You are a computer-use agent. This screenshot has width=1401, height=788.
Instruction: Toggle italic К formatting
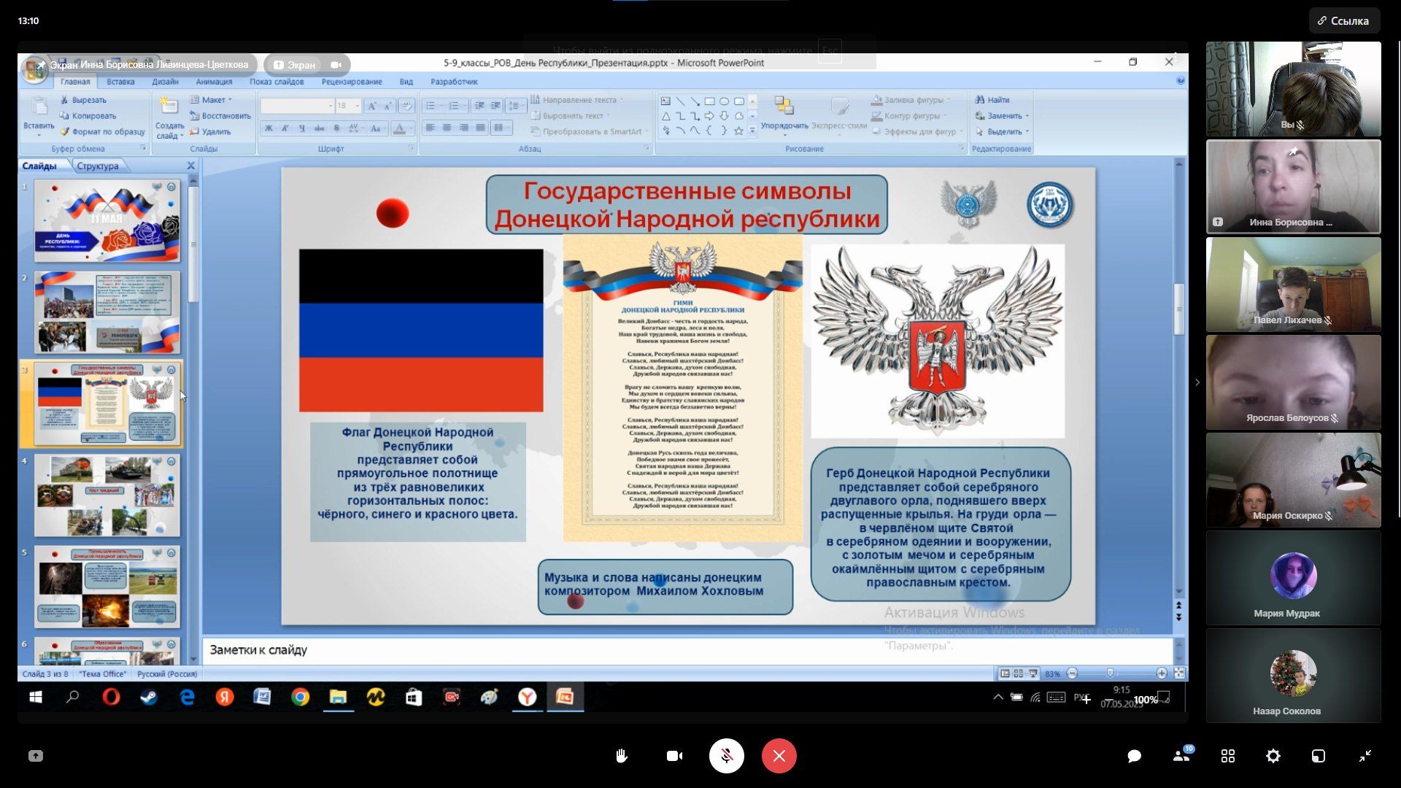285,128
